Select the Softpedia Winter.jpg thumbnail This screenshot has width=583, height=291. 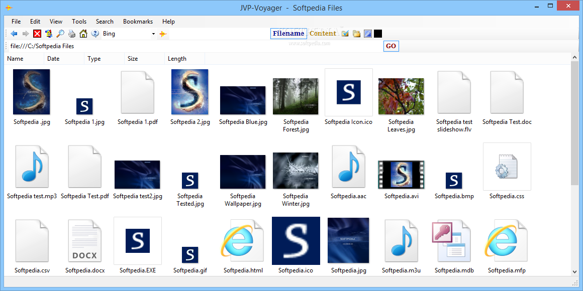tap(296, 171)
